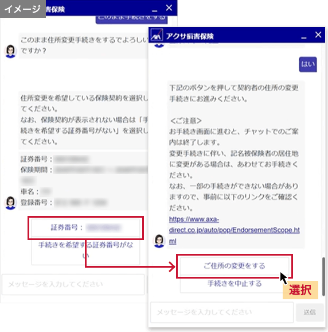Close the back chat window

(169, 8)
